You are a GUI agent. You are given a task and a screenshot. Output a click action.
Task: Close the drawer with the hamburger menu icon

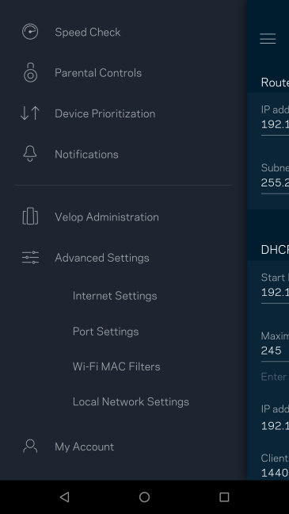268,39
